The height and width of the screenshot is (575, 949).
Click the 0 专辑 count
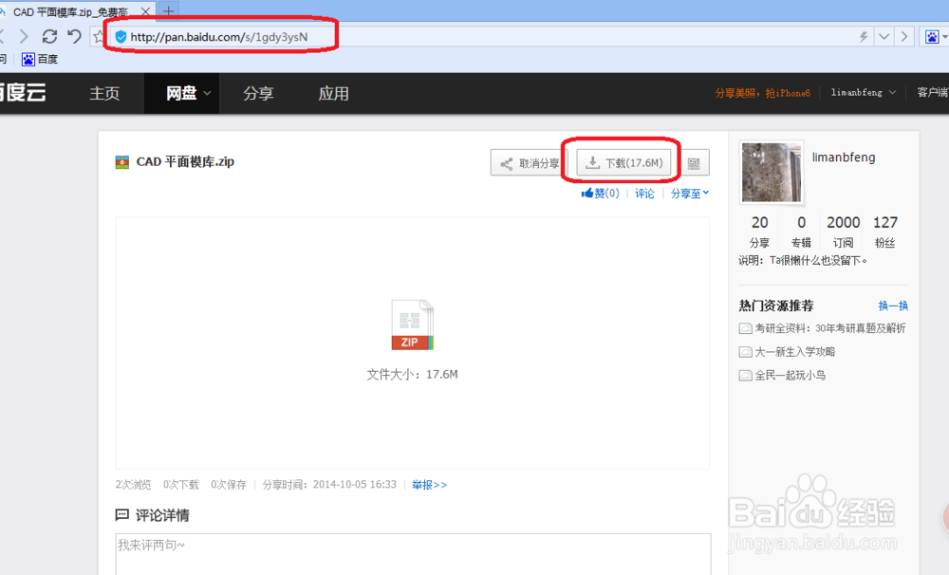[801, 232]
